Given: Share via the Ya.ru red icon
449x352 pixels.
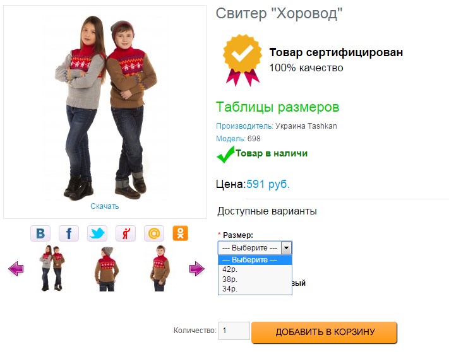Looking at the screenshot, I should pos(126,233).
